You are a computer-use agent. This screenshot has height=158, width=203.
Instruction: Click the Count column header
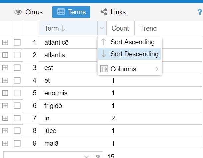120,29
